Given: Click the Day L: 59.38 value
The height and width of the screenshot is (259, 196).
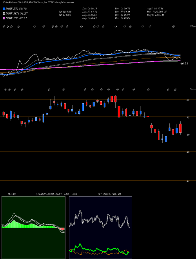Looking at the screenshot, I should [x=89, y=15].
